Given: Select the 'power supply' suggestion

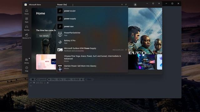Looking at the screenshot, I should coord(92,19).
